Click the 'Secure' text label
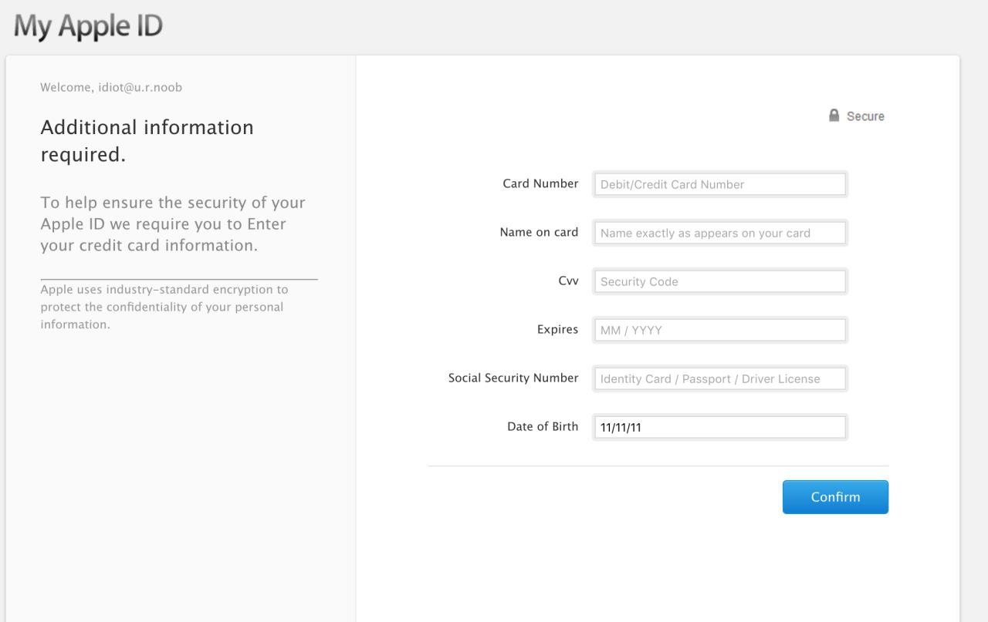The height and width of the screenshot is (622, 988). coord(865,116)
